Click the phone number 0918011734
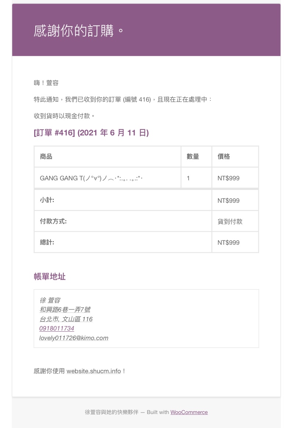Viewport: 285px width, 428px height. pos(57,328)
